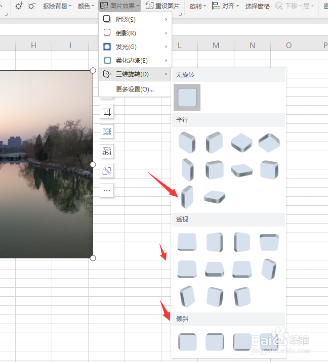Apply the second 倾斜 preset
Viewport: 328px width, 362px height.
coord(215,342)
